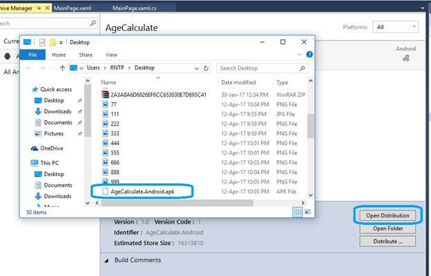Select the file named 77
The width and height of the screenshot is (431, 276).
(109, 104)
